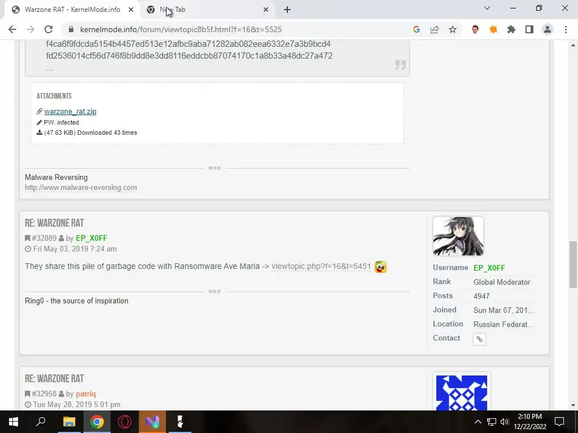Click the scrollbar down arrow
578x433 pixels.
[x=573, y=405]
